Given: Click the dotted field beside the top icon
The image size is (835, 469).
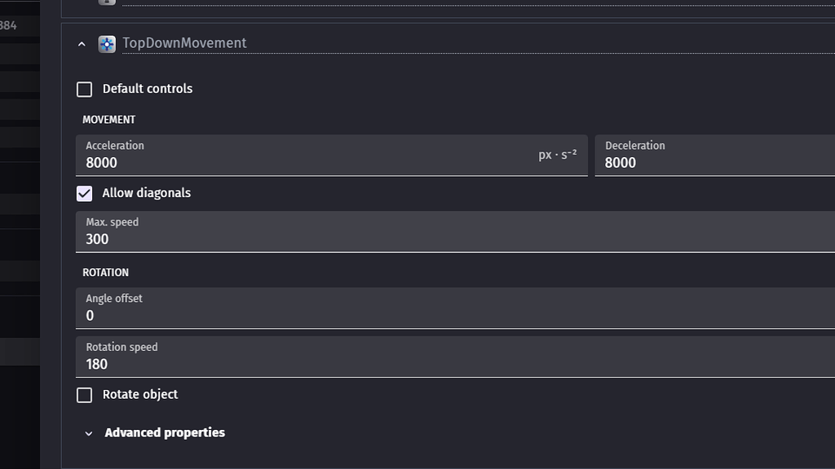Looking at the screenshot, I should (x=473, y=2).
